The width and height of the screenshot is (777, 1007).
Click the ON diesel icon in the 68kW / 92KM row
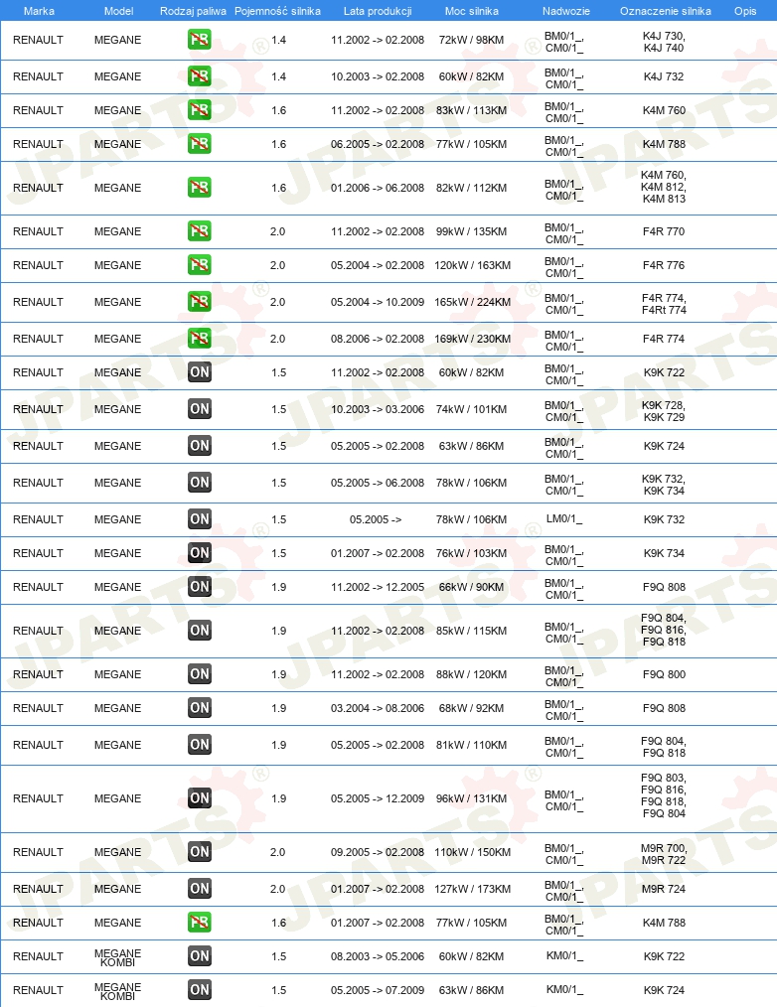pyautogui.click(x=200, y=708)
